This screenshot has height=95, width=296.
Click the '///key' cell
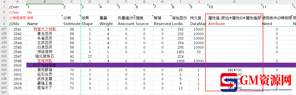point(18,13)
